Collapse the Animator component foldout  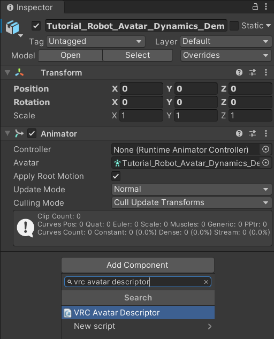tap(7, 133)
